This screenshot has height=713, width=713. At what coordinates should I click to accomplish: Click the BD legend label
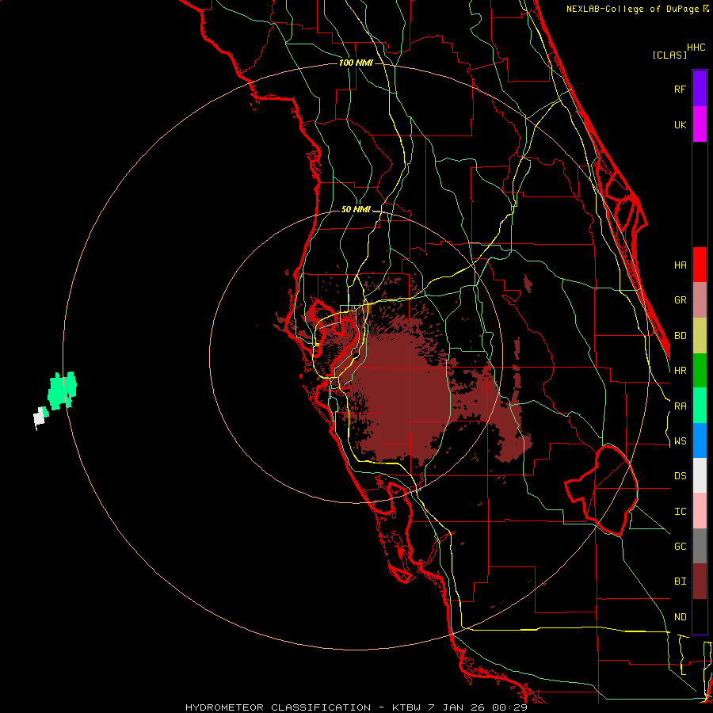pos(680,336)
